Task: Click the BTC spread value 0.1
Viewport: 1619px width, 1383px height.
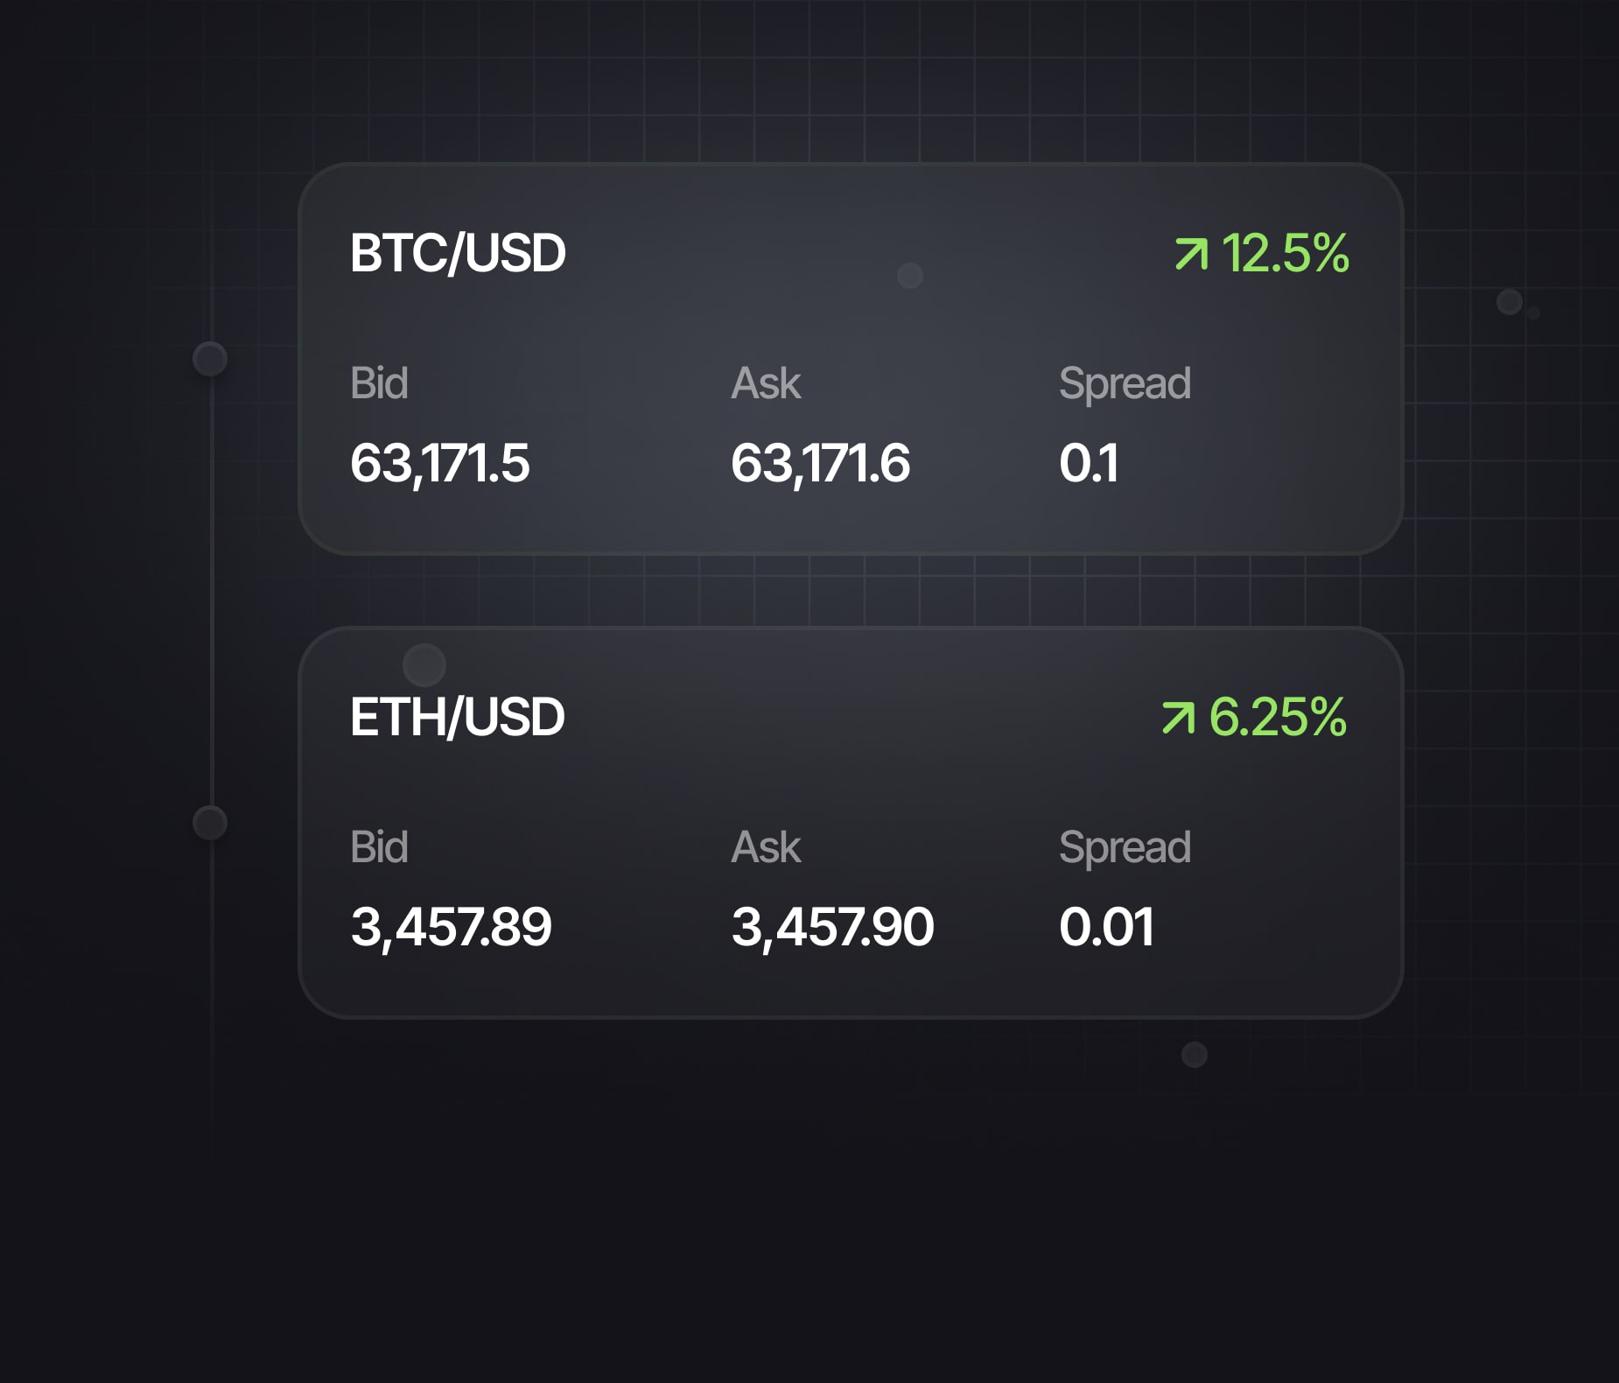Action: [1089, 463]
